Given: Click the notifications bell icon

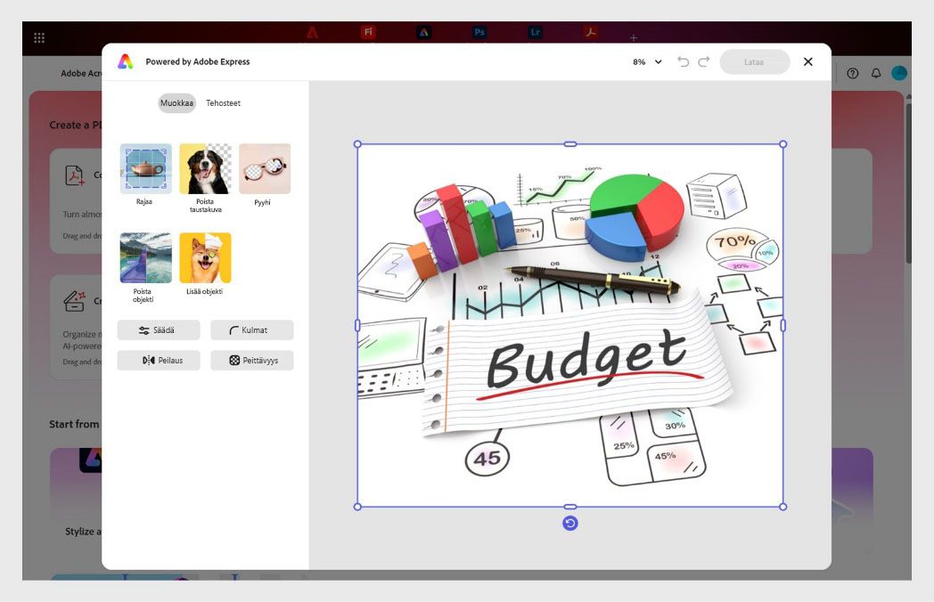Looking at the screenshot, I should pyautogui.click(x=877, y=72).
